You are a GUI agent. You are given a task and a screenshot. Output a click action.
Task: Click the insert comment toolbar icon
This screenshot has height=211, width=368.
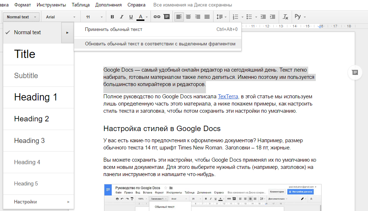click(x=167, y=17)
